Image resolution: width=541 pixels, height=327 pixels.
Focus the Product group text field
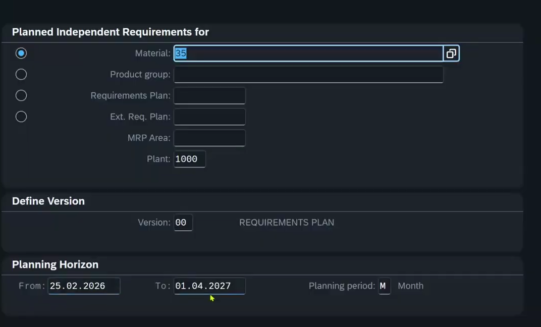click(308, 75)
